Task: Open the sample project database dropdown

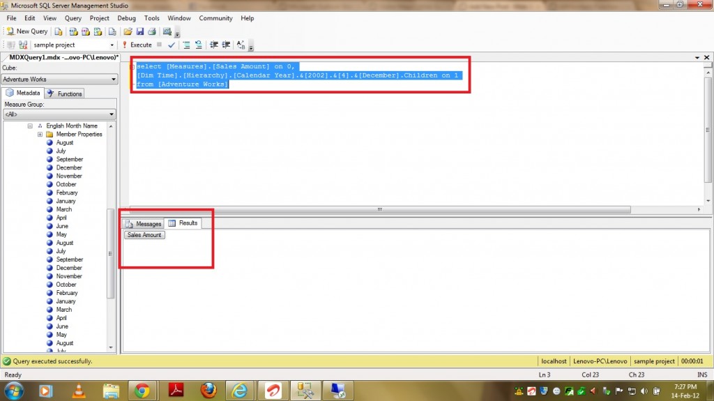Action: tap(73, 45)
